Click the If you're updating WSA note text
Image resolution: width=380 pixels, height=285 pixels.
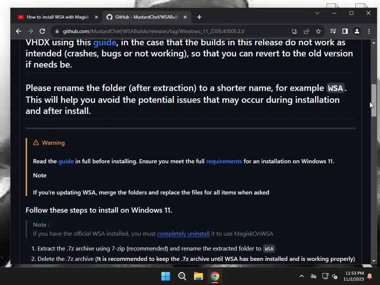point(151,193)
